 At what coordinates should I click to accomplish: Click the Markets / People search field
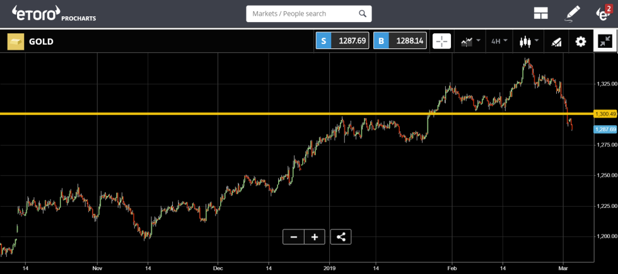pyautogui.click(x=301, y=13)
